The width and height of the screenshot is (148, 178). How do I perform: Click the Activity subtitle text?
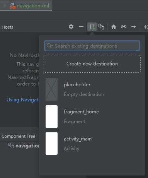(71, 149)
